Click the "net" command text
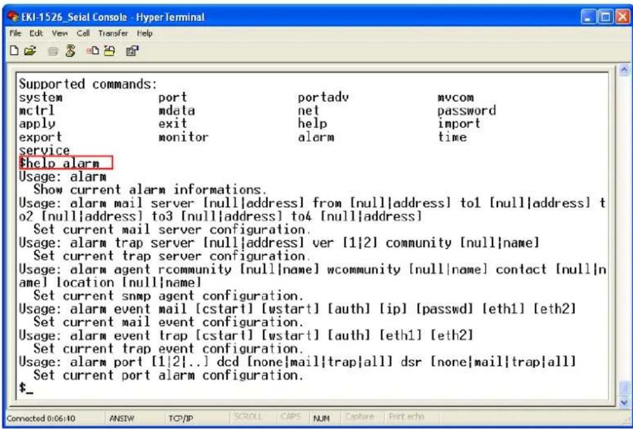Viewport: 633px width, 429px height. tap(308, 110)
